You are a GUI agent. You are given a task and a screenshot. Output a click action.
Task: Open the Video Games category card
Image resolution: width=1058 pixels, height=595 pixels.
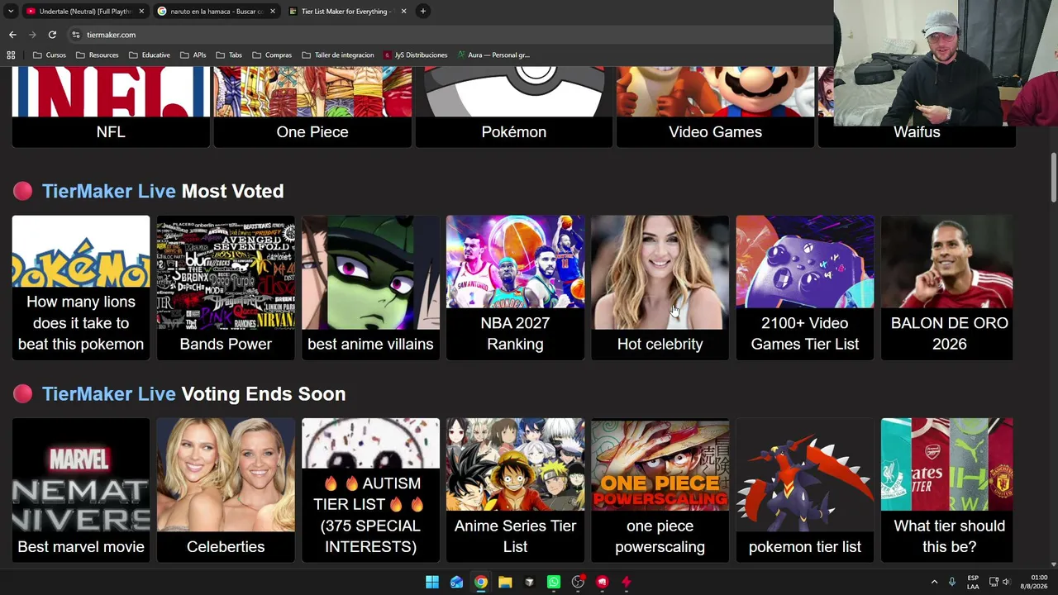[x=716, y=107]
